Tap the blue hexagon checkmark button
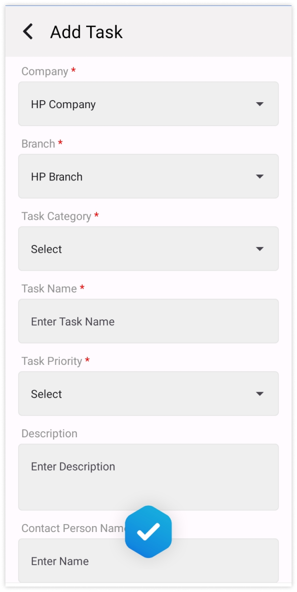297x592 pixels. click(148, 532)
